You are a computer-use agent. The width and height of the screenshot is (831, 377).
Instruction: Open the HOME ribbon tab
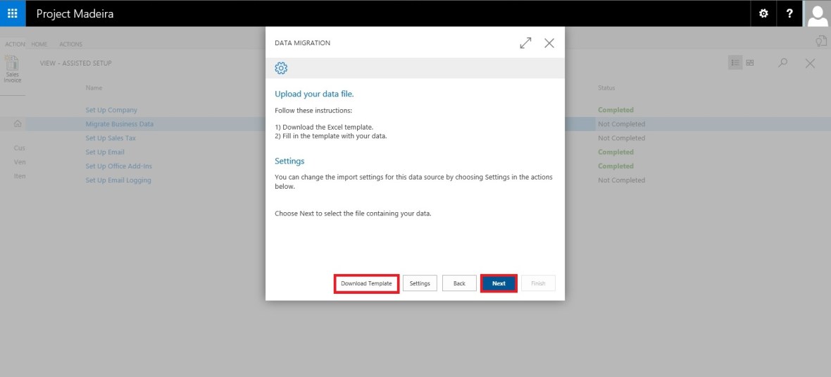coord(39,44)
